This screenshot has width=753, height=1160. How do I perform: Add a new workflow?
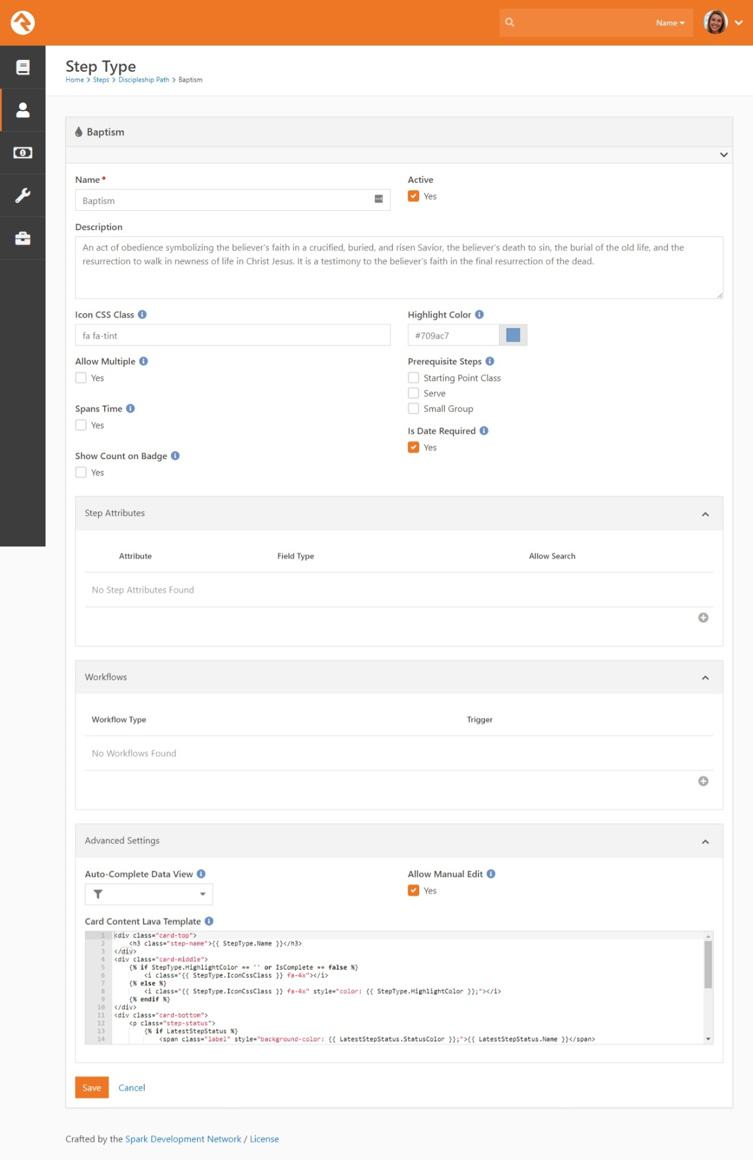703,781
